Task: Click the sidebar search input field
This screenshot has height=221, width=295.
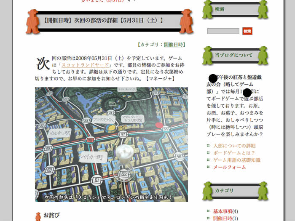Action: 223,31
